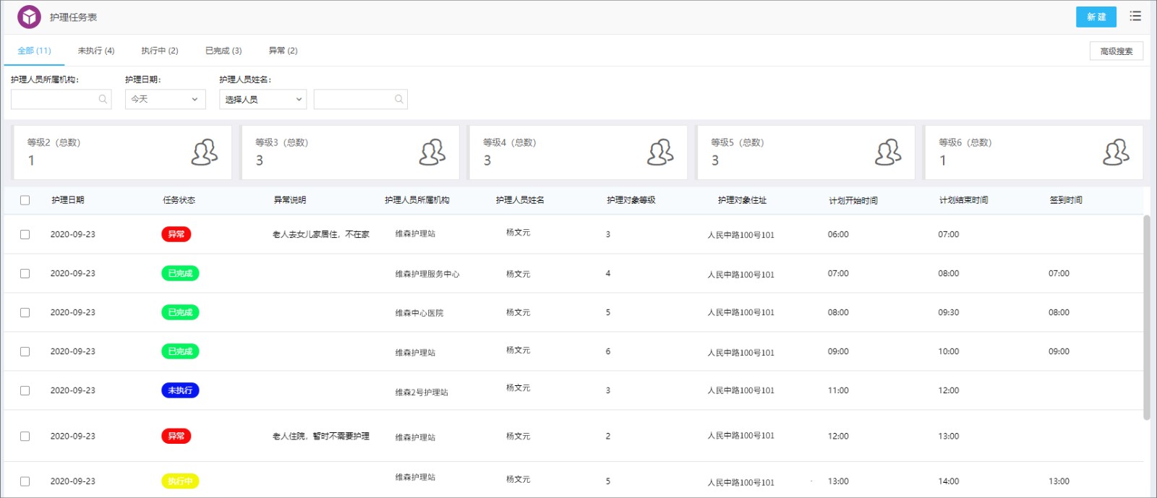The image size is (1157, 498).
Task: Click the people icon on the 等级6 card
Action: coord(1116,153)
